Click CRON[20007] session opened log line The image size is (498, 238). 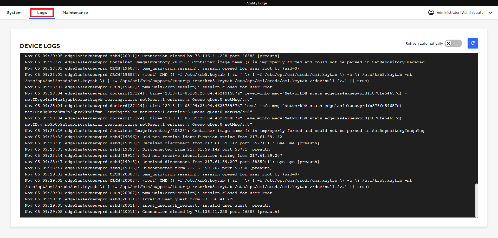[x=162, y=174]
